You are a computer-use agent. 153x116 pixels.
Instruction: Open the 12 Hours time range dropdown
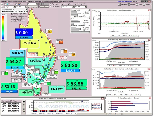(x=68, y=7)
